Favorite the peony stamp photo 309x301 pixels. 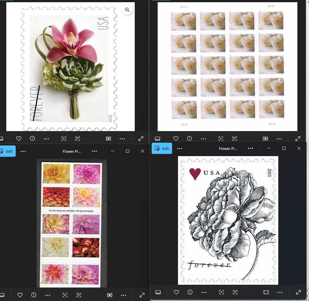pyautogui.click(x=176, y=292)
